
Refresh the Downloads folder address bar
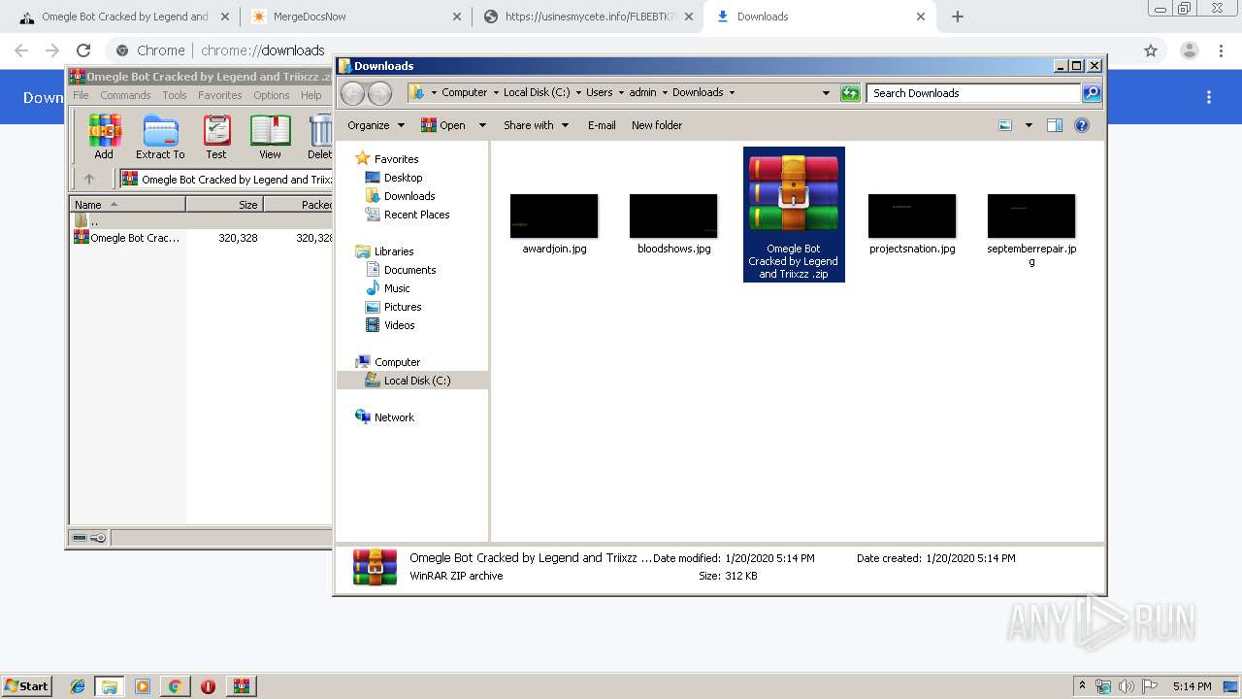[850, 93]
